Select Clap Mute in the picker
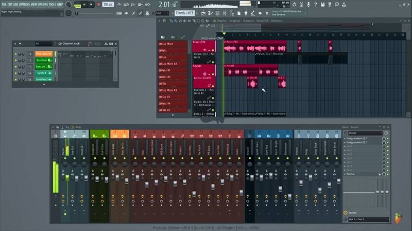 [x=173, y=44]
